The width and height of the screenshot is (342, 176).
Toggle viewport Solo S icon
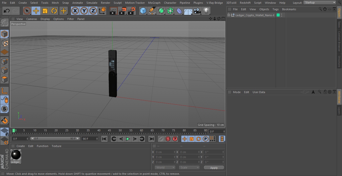pyautogui.click(x=5, y=109)
